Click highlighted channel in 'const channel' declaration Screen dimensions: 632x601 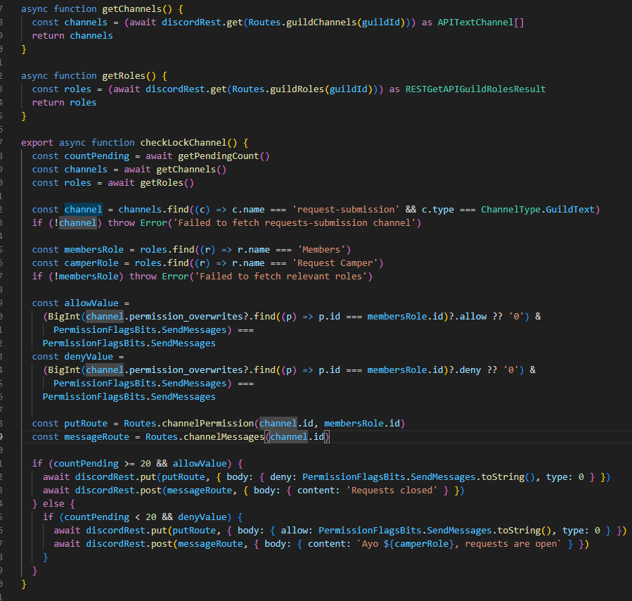(84, 209)
